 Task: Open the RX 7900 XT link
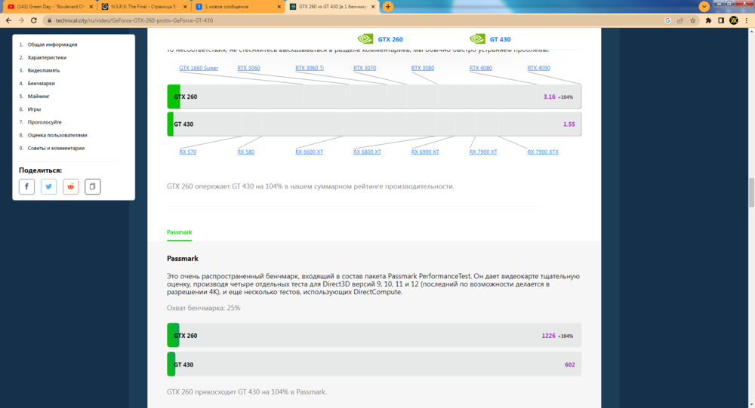click(483, 152)
